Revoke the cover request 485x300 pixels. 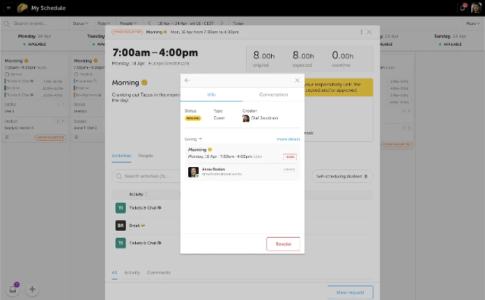pyautogui.click(x=283, y=244)
